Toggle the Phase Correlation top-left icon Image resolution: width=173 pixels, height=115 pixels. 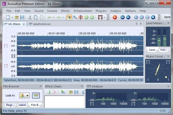coord(148,62)
